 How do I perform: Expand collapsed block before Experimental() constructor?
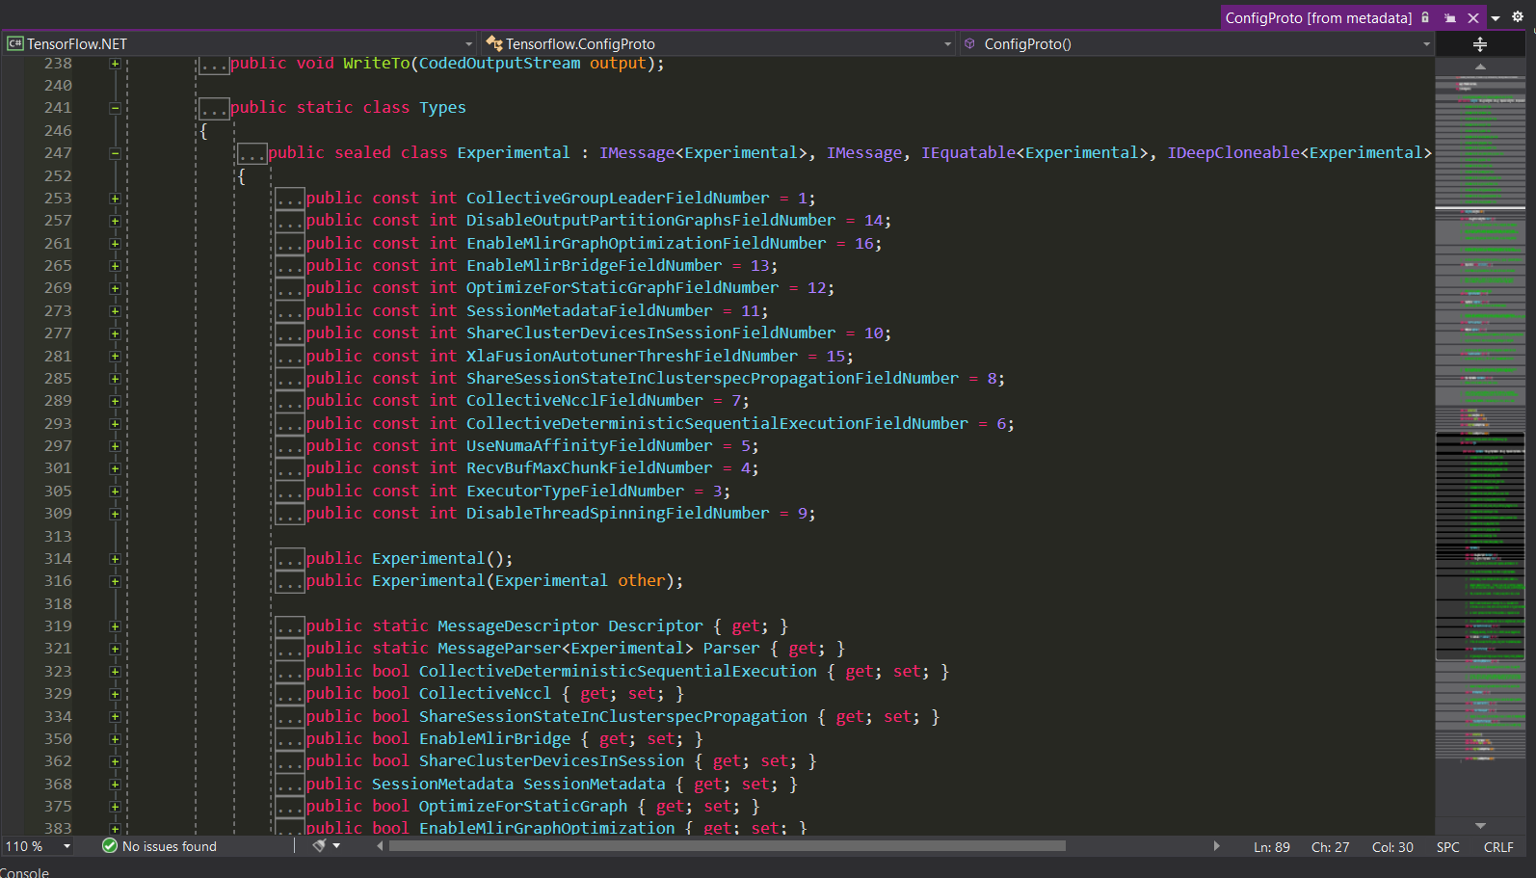tap(289, 559)
